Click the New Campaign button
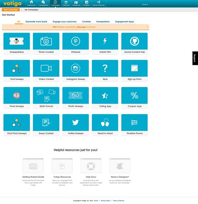Screen dimensions: 198x204 tap(11, 10)
